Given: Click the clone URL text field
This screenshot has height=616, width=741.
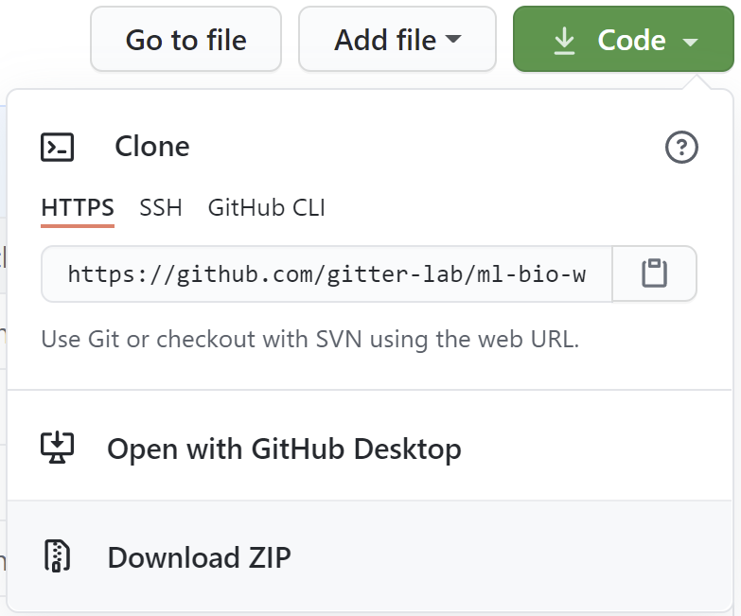Looking at the screenshot, I should (326, 274).
